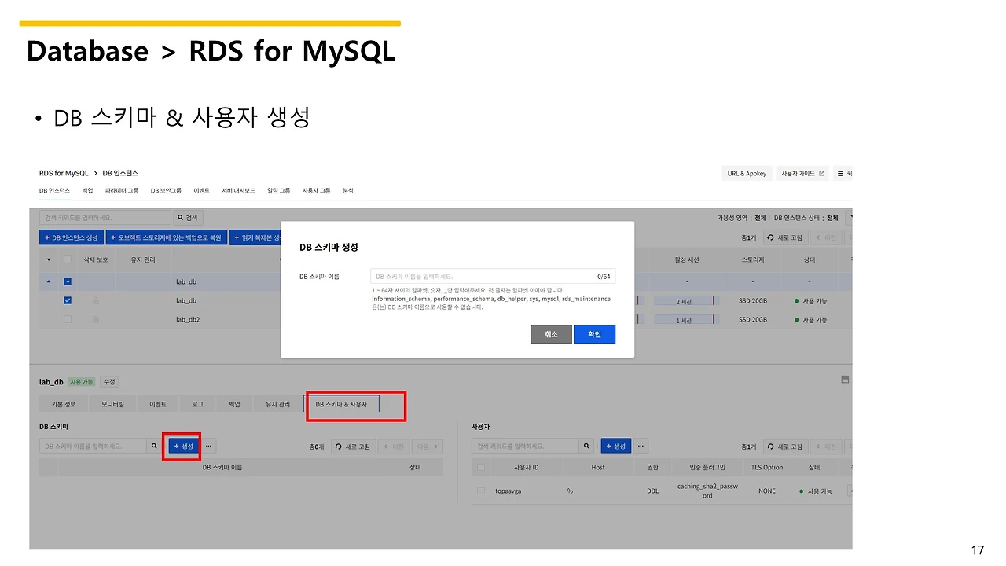Screen dimensions: 1006x566
Task: Open the 사용자 가이드 external link
Action: (802, 173)
